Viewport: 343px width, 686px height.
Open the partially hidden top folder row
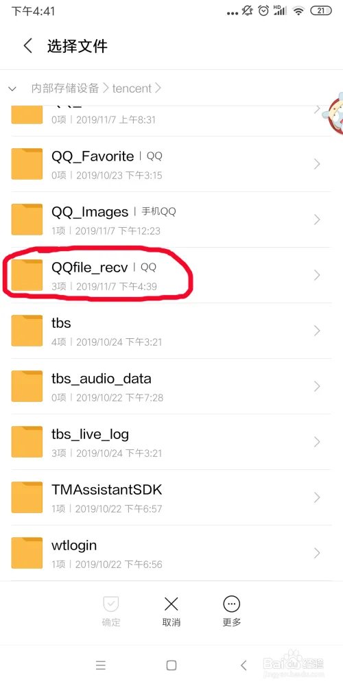171,115
